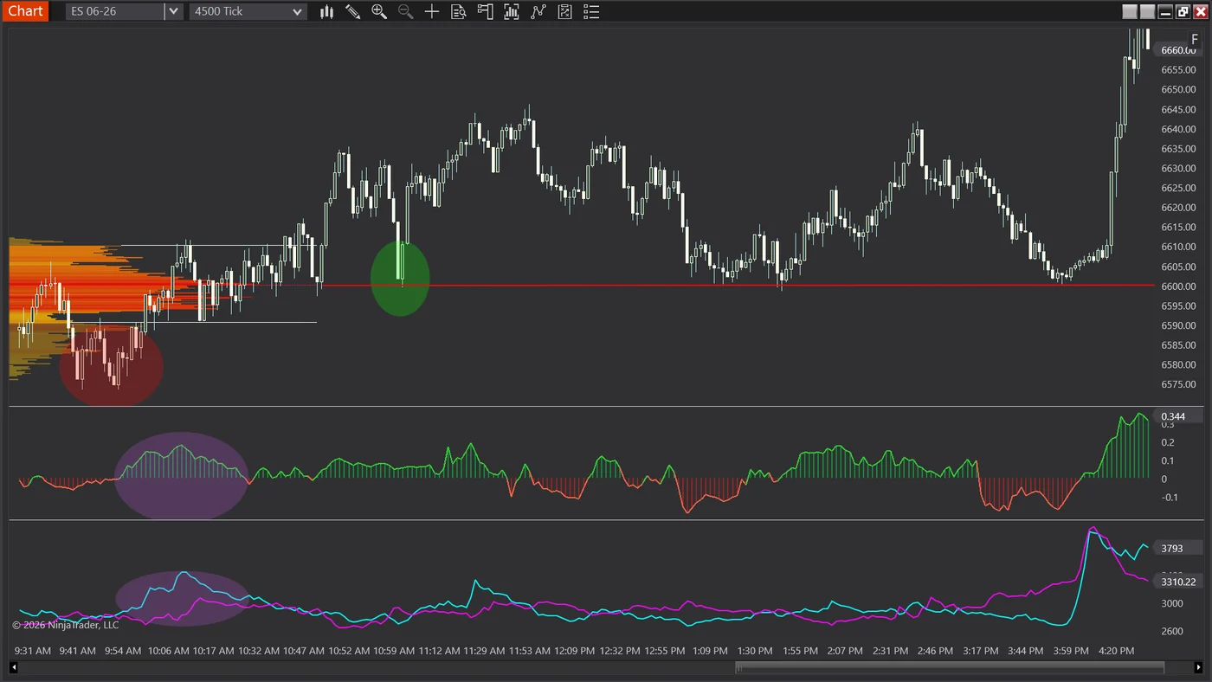This screenshot has width=1212, height=682.
Task: Restore the chart window size
Action: [1183, 11]
